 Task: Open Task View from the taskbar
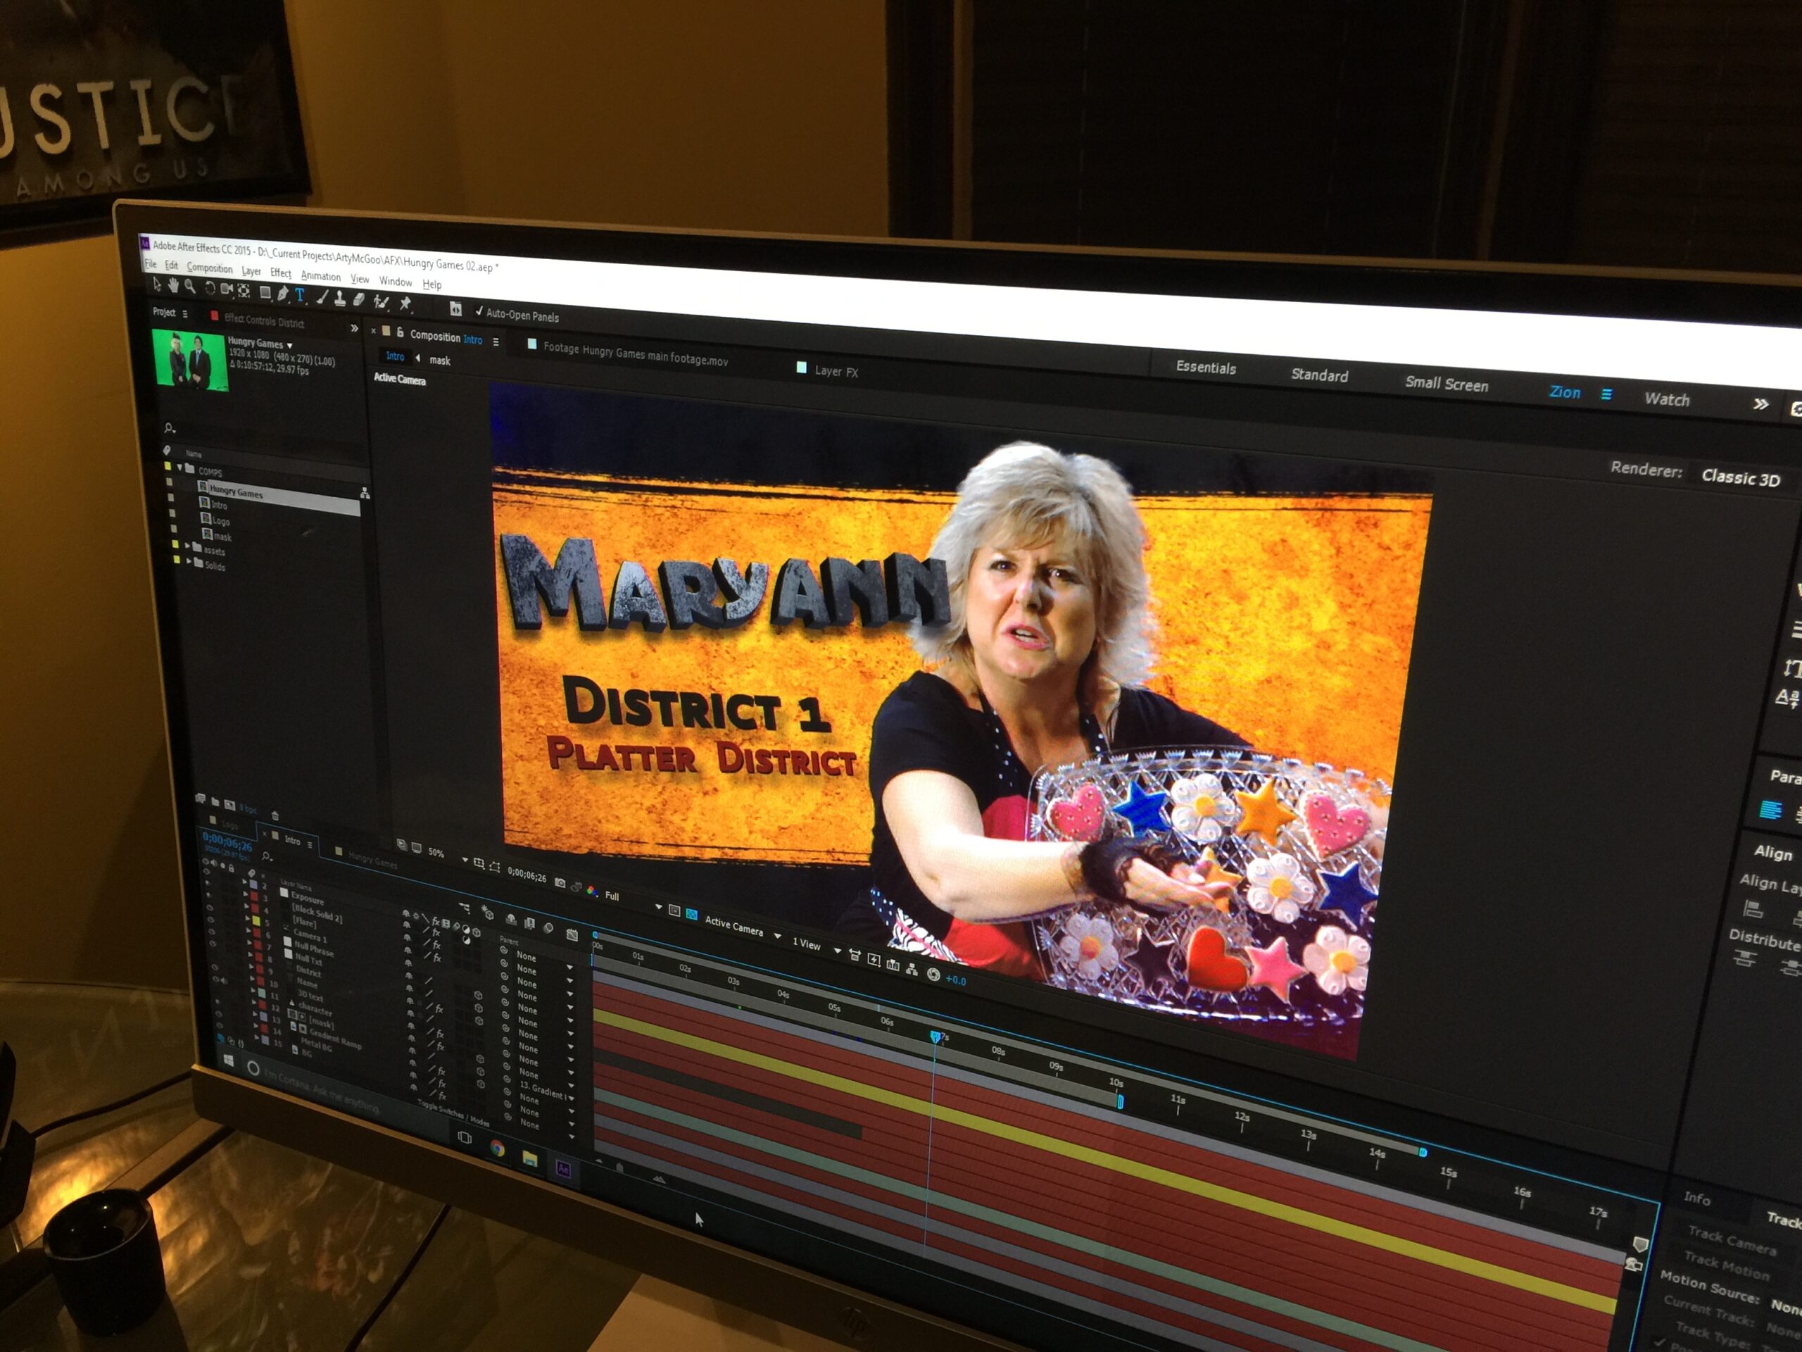[x=465, y=1137]
